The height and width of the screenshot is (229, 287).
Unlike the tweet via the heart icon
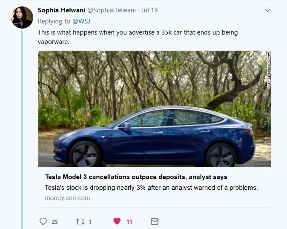(x=117, y=221)
